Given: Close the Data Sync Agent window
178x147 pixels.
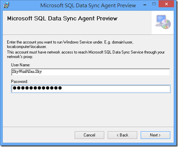Looking at the screenshot, I should 166,4.
